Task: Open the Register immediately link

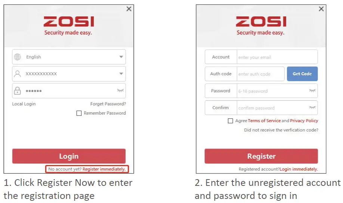Action: tap(104, 169)
